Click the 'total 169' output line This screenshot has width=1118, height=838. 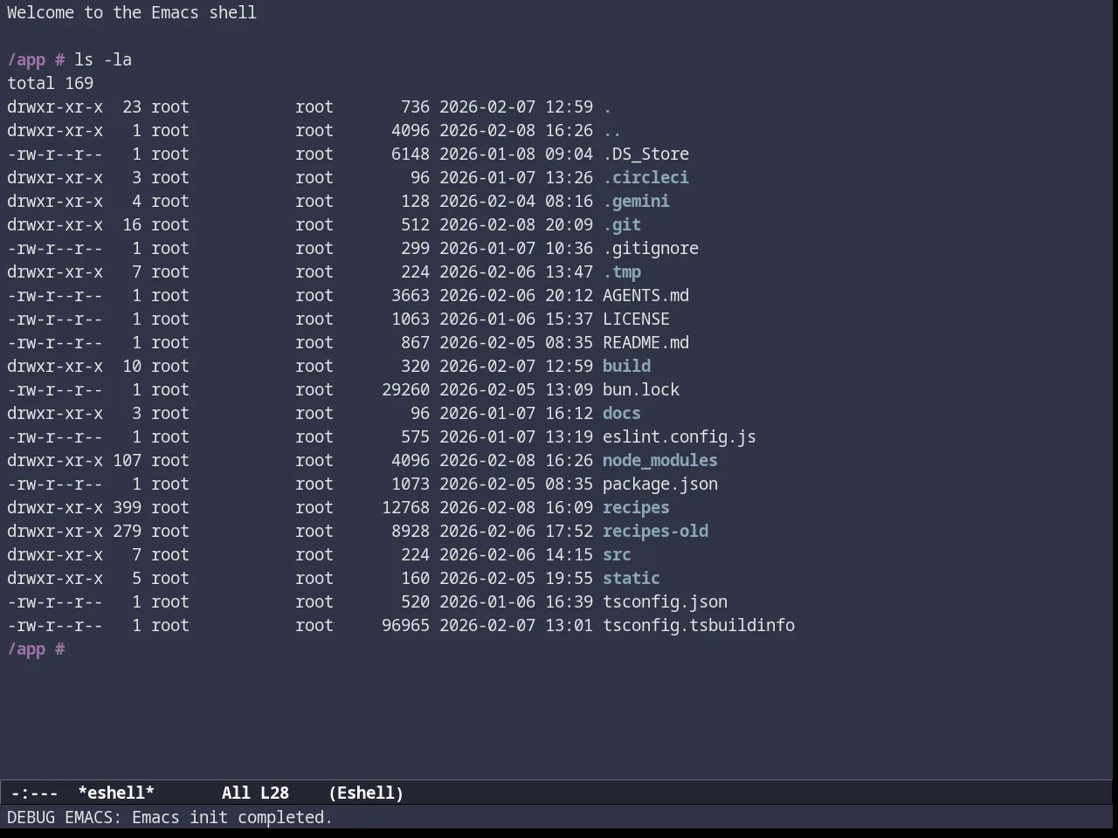(50, 83)
